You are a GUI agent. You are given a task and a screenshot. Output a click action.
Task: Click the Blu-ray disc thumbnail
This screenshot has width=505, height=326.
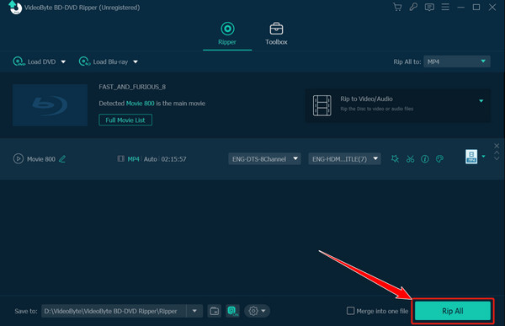click(50, 105)
